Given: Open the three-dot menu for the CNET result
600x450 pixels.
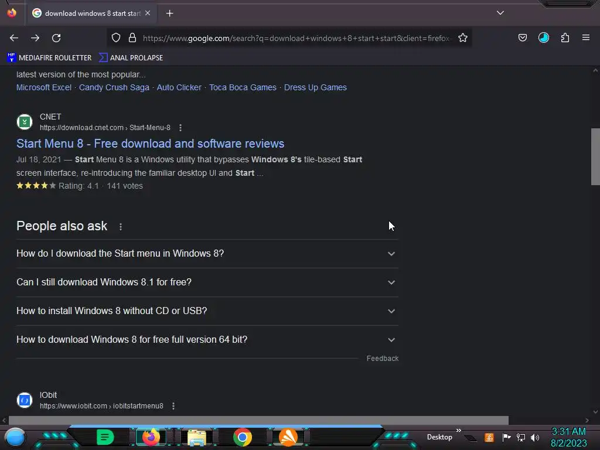Looking at the screenshot, I should point(180,128).
